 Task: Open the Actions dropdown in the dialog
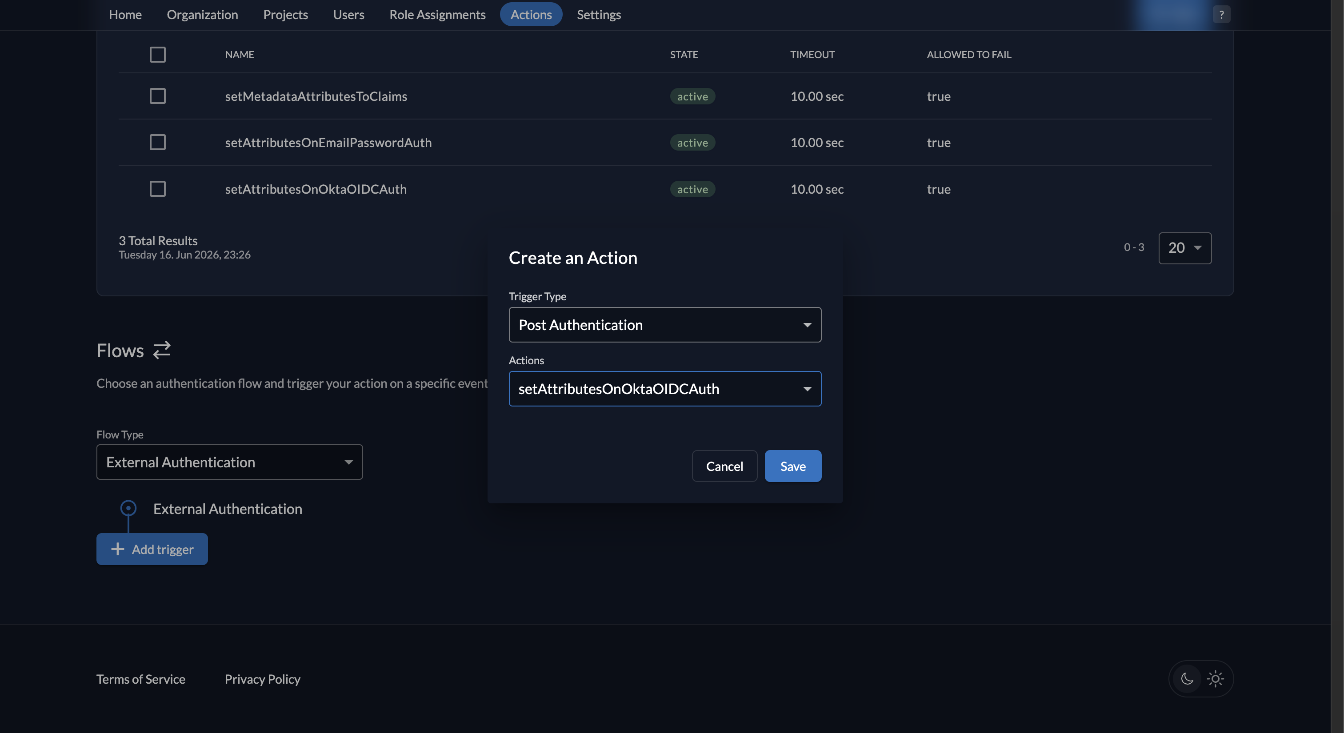point(665,388)
